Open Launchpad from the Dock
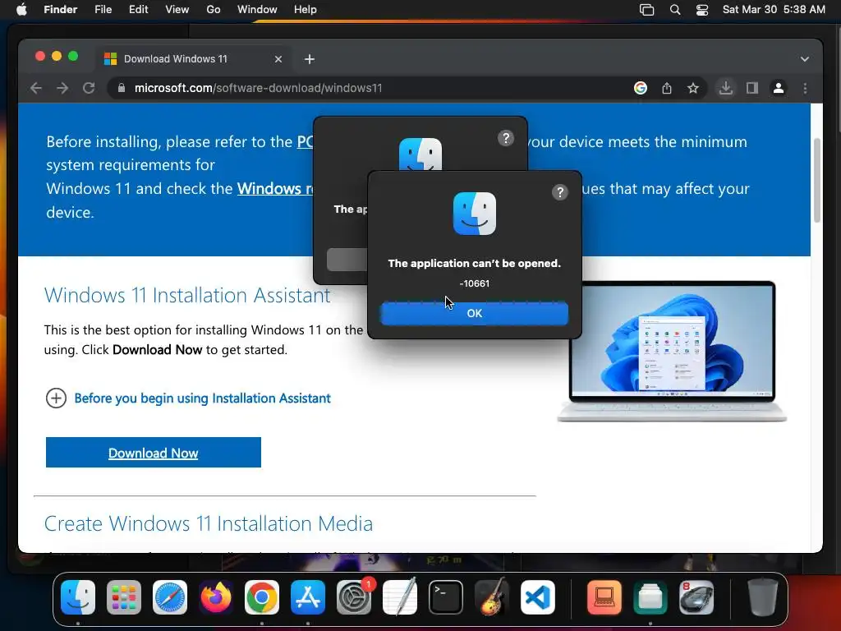The height and width of the screenshot is (631, 841). click(124, 597)
